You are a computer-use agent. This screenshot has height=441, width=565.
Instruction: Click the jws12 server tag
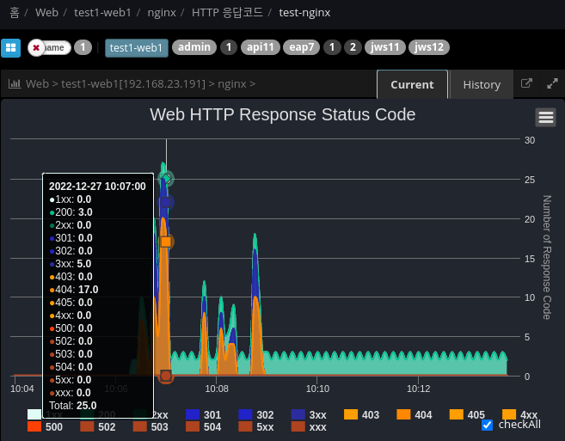click(428, 47)
